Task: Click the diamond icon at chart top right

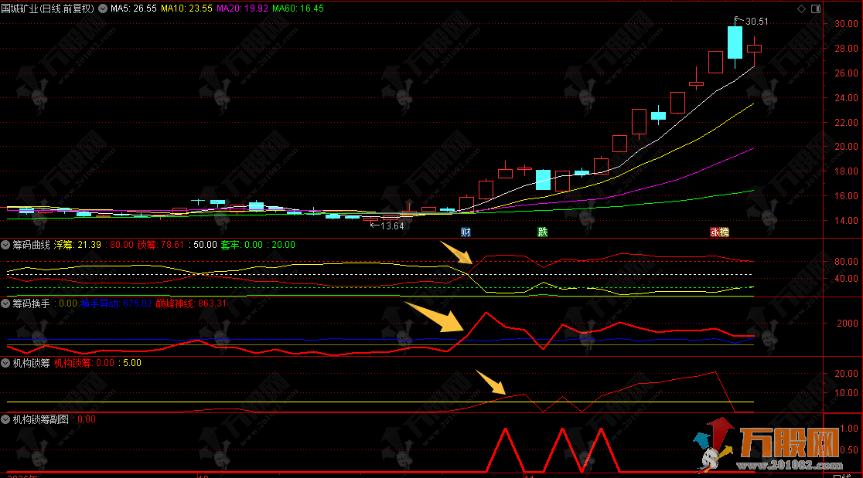Action: (801, 8)
